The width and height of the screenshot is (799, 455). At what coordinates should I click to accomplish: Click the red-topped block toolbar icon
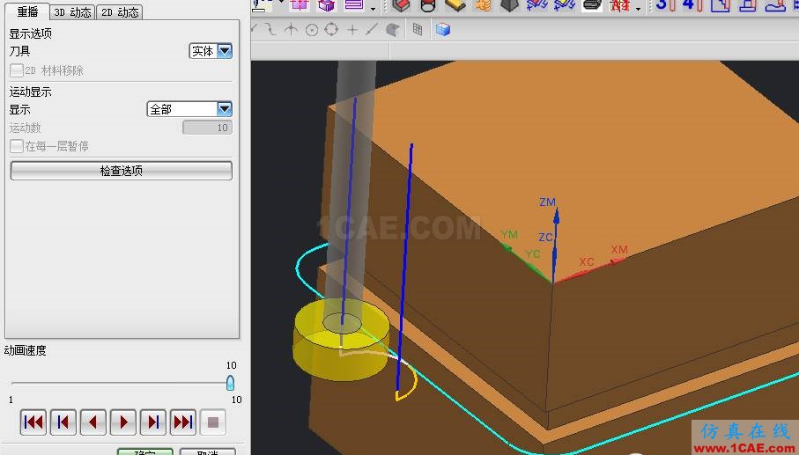[x=402, y=5]
